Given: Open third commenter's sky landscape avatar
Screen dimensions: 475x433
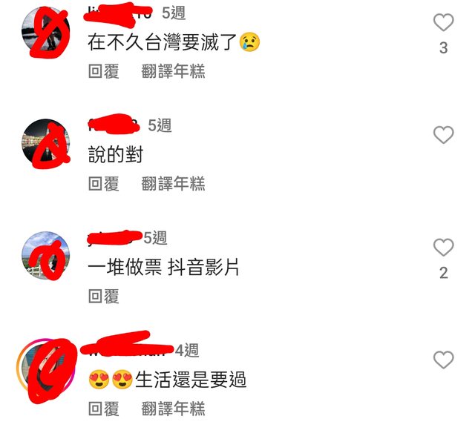Looking at the screenshot, I should click(46, 255).
